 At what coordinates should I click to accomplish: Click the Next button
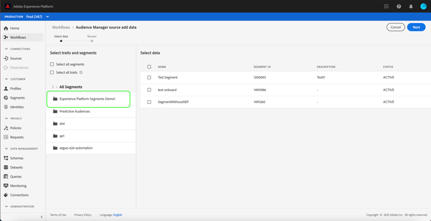pos(416,27)
